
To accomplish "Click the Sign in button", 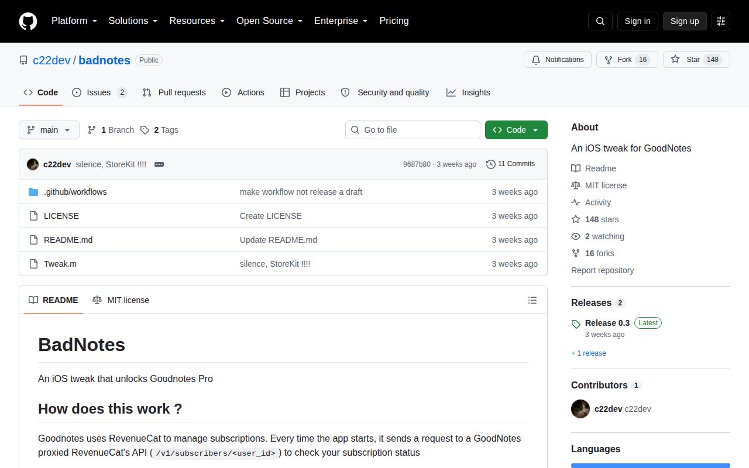I will pos(637,21).
